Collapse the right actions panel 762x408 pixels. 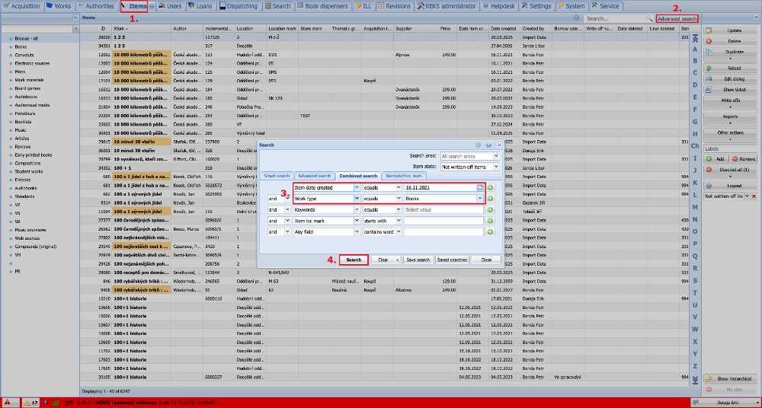coord(756,17)
